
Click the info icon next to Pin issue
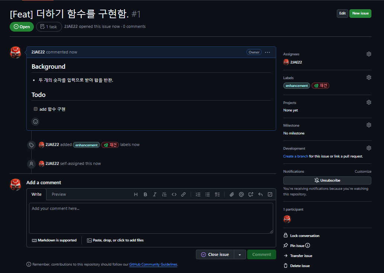(x=307, y=246)
